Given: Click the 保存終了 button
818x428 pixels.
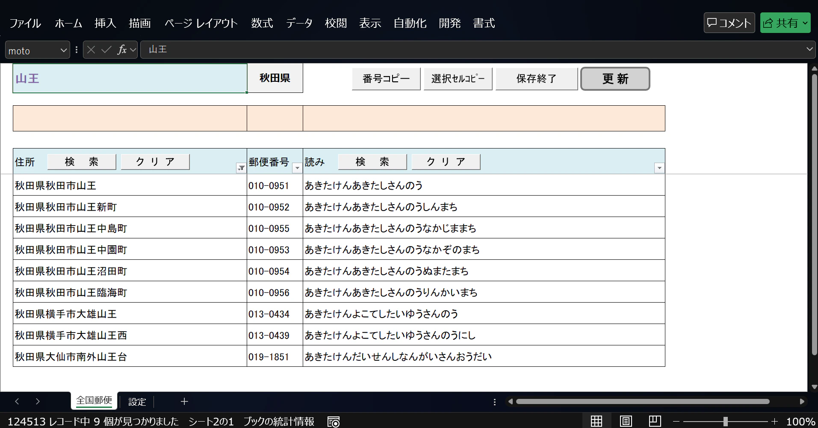Looking at the screenshot, I should tap(537, 79).
